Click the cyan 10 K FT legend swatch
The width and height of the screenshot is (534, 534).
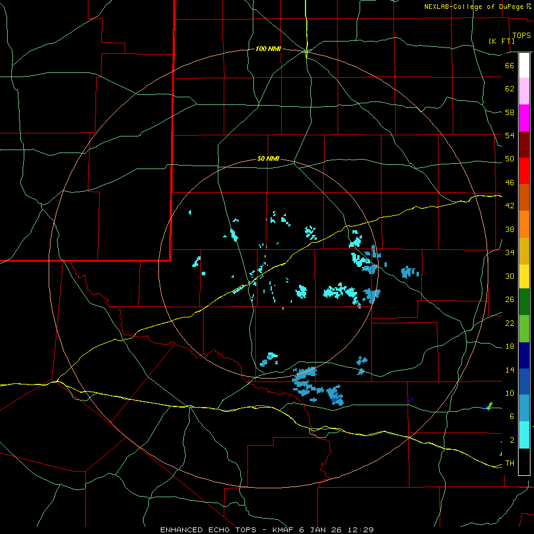524,435
